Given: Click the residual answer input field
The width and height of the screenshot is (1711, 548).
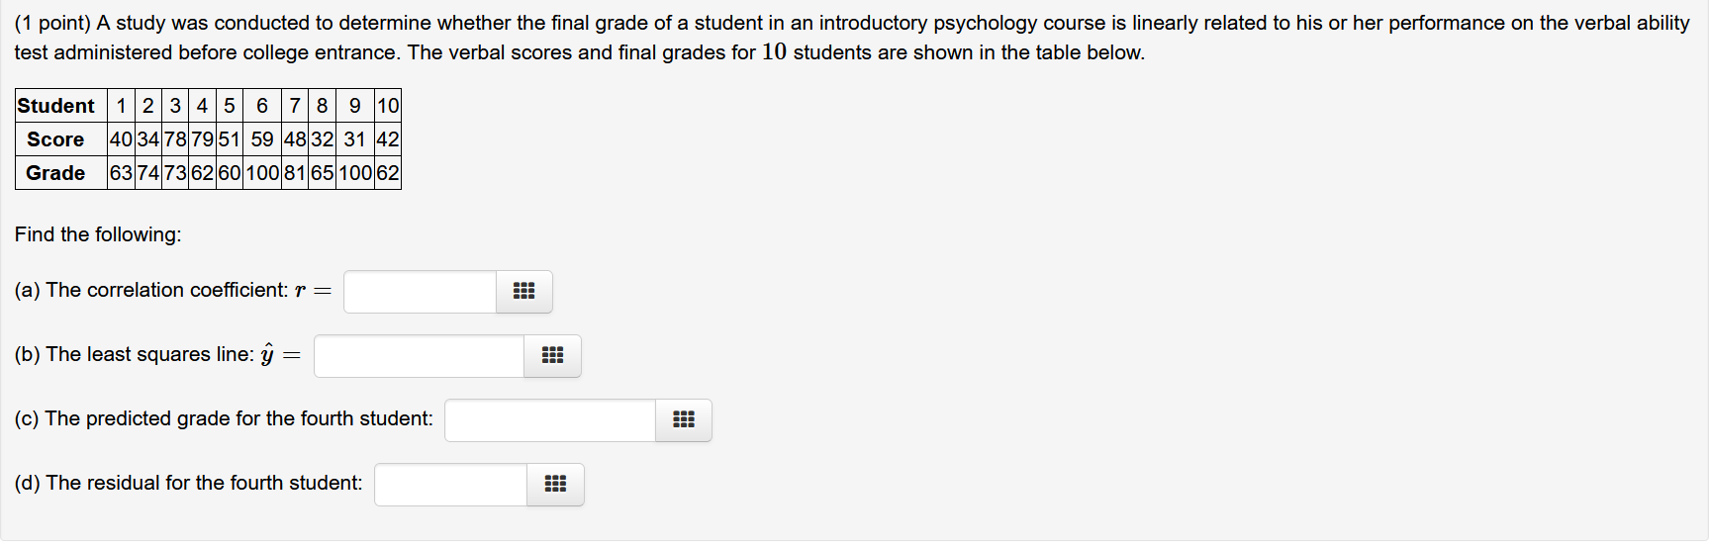Looking at the screenshot, I should 451,485.
